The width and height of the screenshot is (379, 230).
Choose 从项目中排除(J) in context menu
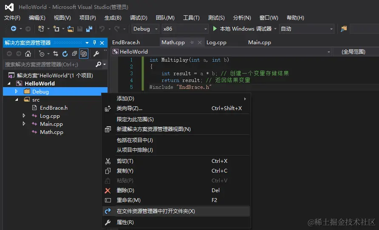(176, 150)
